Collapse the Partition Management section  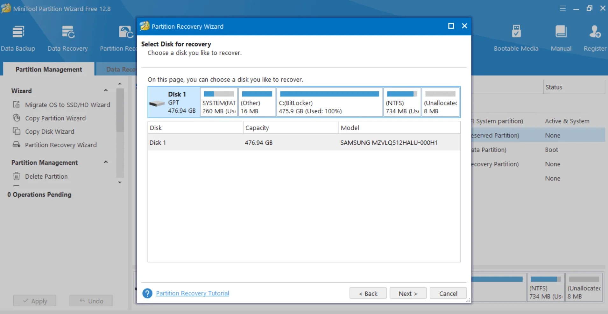[105, 162]
